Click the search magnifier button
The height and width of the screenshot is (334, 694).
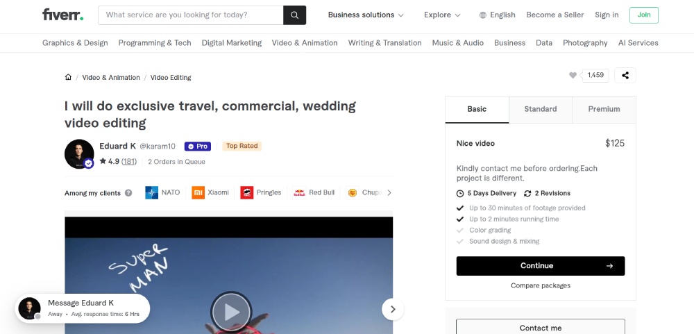coord(294,15)
